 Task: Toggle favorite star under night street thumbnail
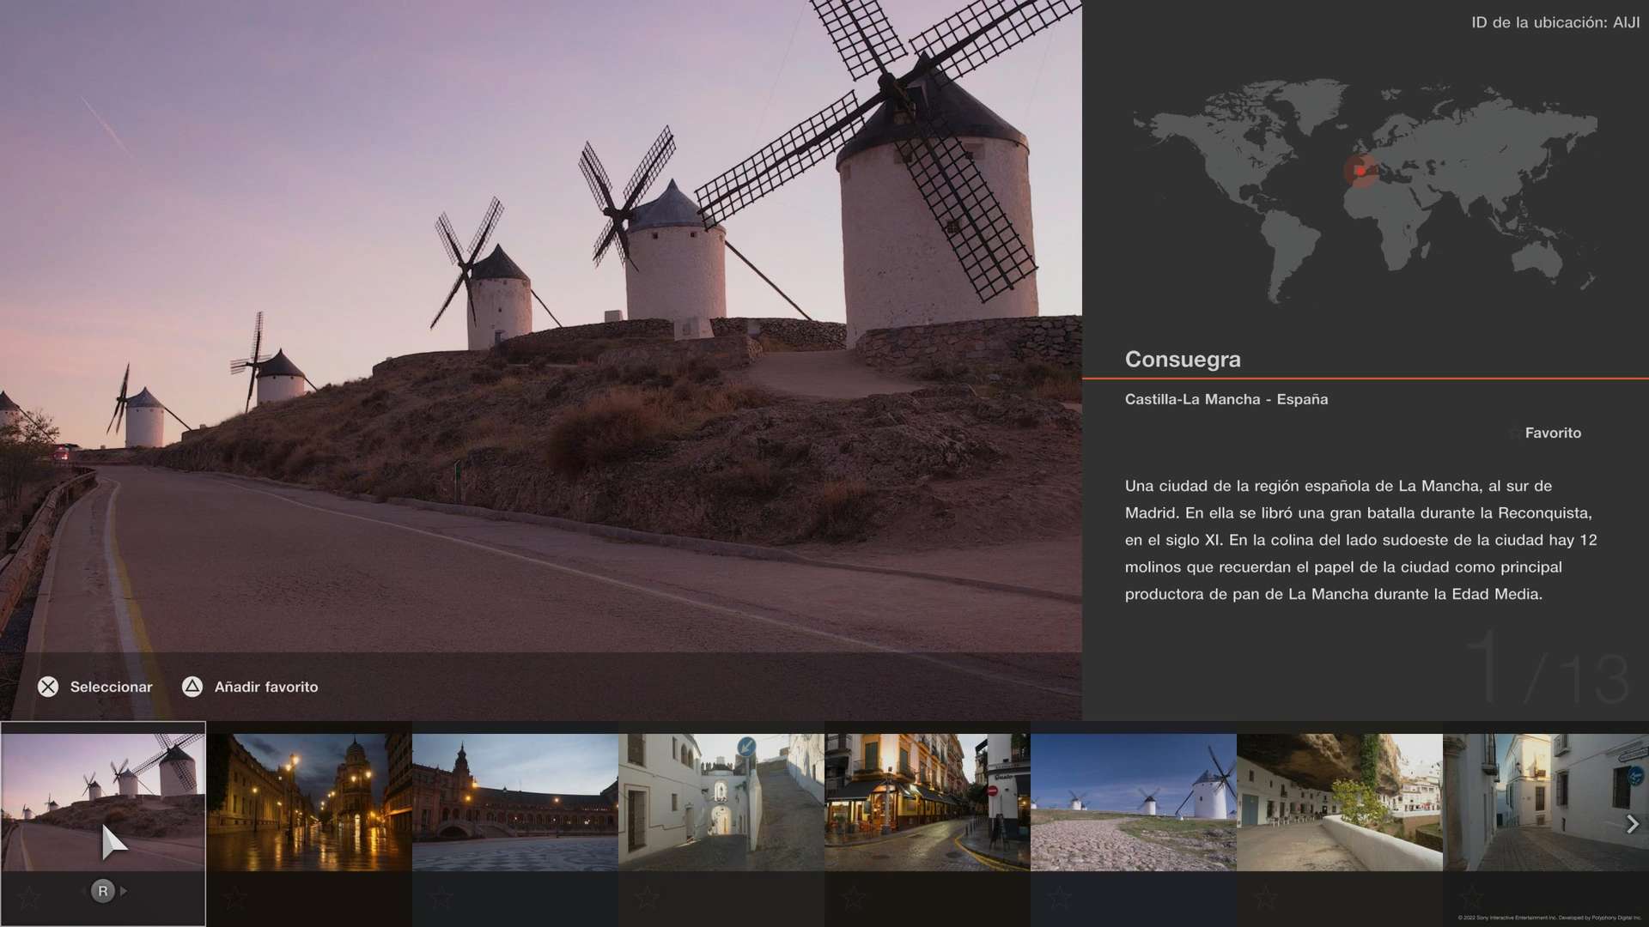(x=234, y=898)
